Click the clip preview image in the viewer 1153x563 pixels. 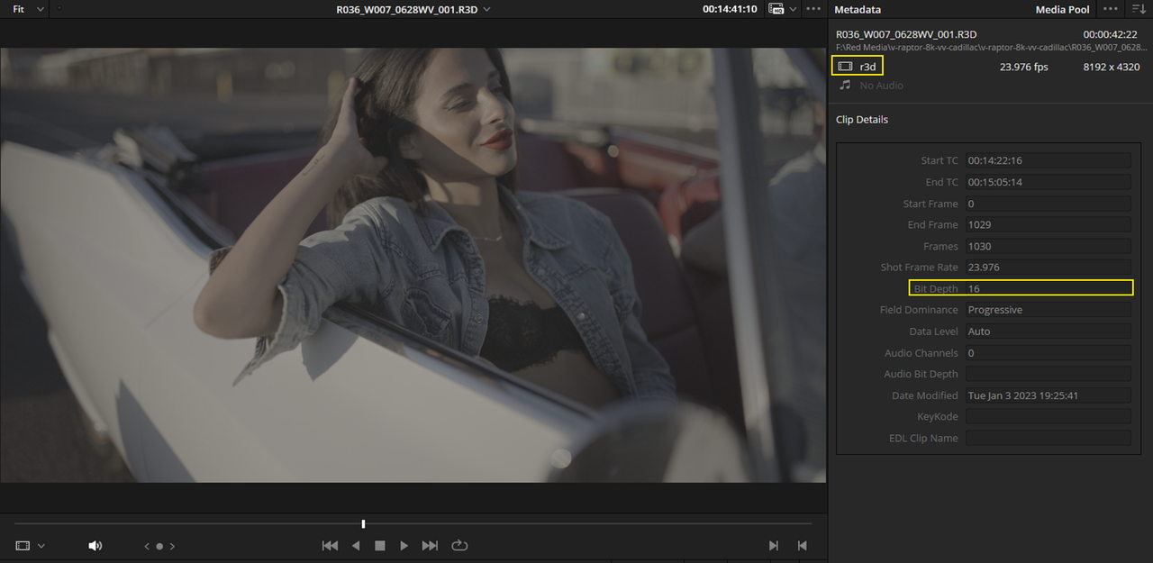click(413, 265)
